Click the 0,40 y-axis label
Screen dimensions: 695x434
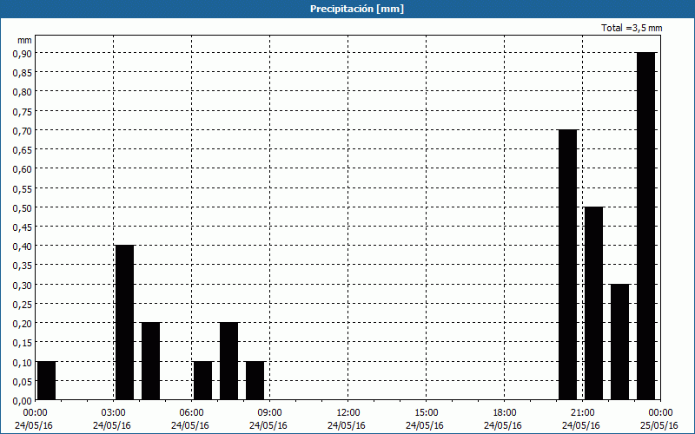[x=23, y=247]
